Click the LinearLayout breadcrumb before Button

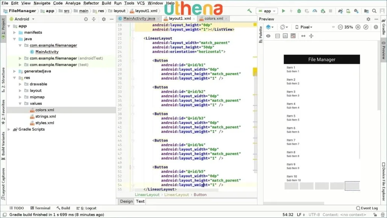(177, 195)
